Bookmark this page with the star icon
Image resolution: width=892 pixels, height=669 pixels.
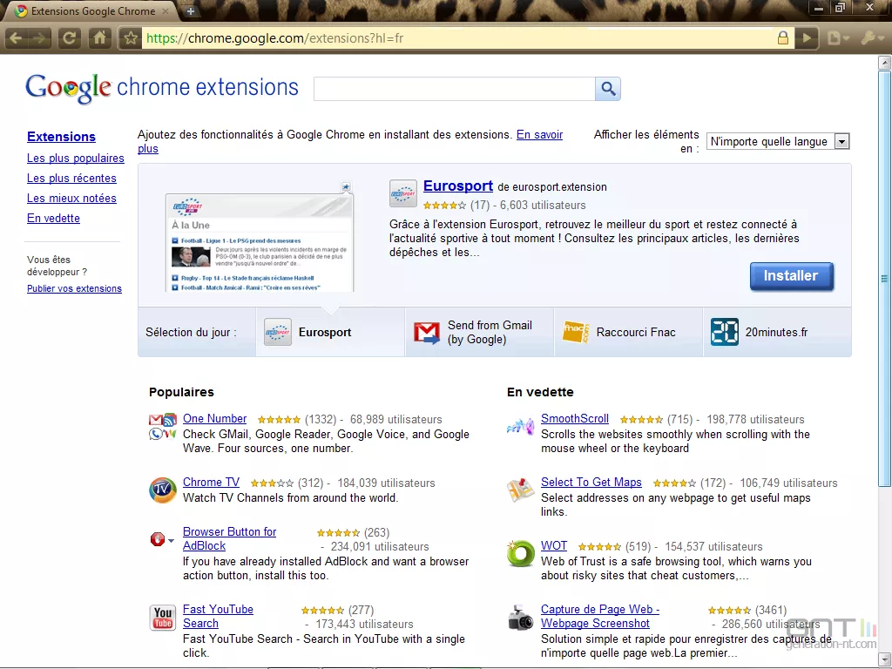pos(131,38)
